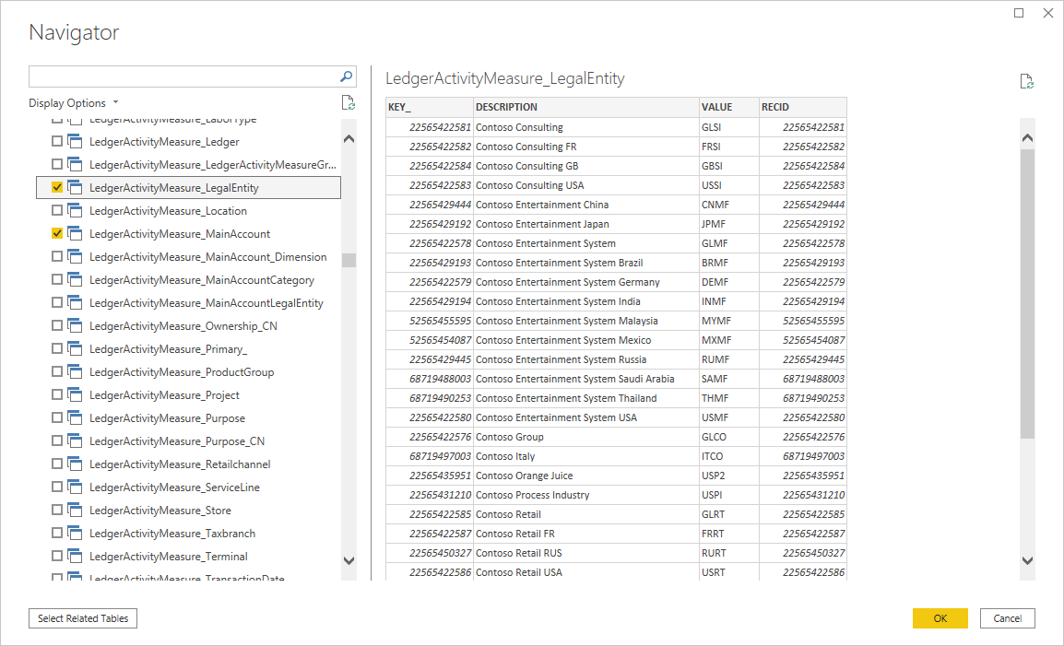Click table icon of LedgerActivityMeasure_MainAccountCategory
The height and width of the screenshot is (646, 1064).
coord(75,280)
